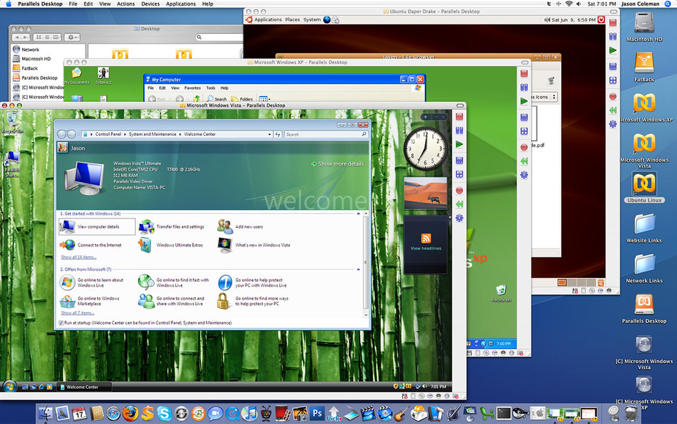Collapse the Get started with Windows section
Viewport: 677px width, 424px height.
point(358,214)
